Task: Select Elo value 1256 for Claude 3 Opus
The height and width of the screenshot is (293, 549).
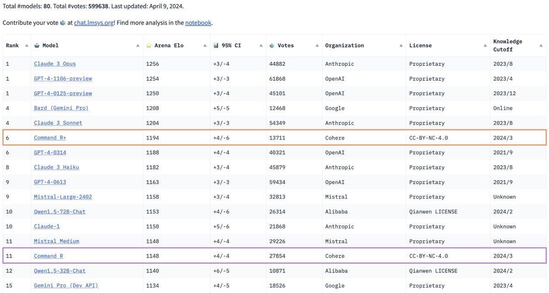Action: [152, 64]
